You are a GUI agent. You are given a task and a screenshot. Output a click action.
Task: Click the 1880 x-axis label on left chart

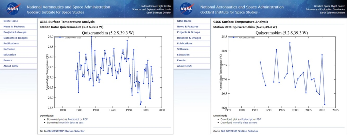63,110
